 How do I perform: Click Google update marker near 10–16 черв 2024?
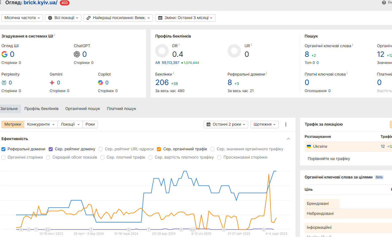click(x=129, y=229)
